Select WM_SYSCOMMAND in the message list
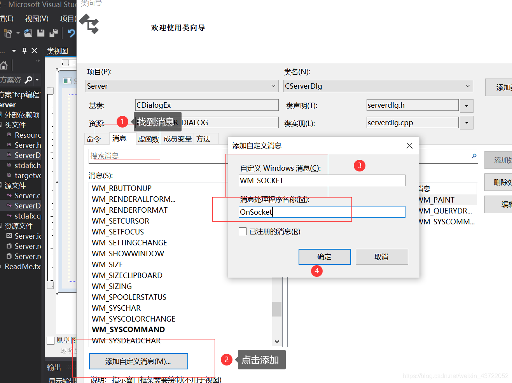 (128, 329)
